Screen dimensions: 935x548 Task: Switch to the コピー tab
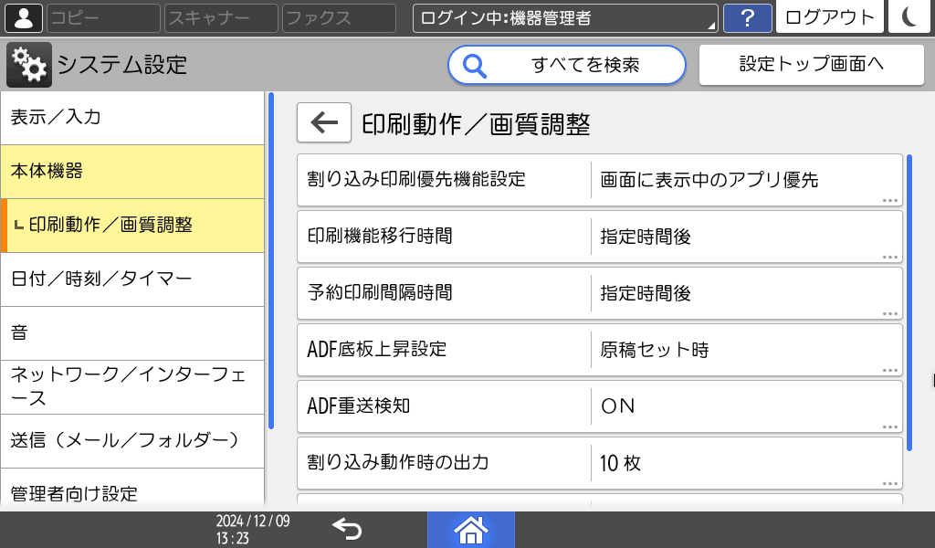pyautogui.click(x=102, y=18)
